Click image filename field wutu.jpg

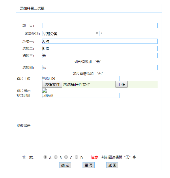pyautogui.click(x=81, y=78)
